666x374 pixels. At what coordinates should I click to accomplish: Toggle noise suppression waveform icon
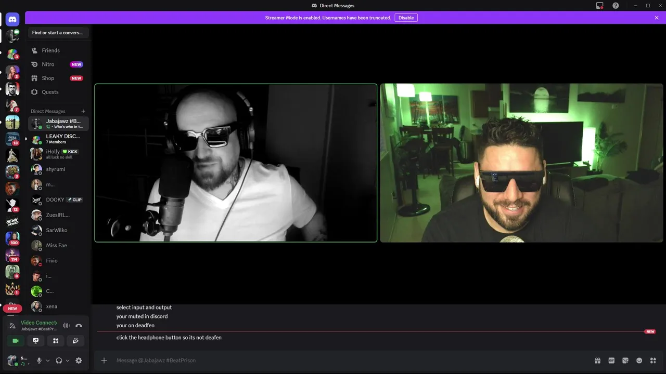(66, 326)
